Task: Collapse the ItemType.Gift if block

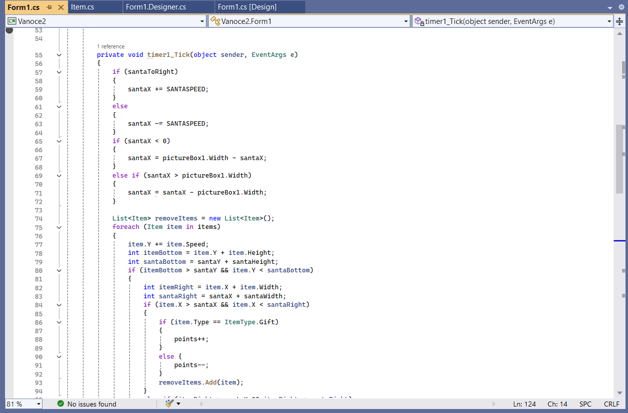Action: (59, 322)
